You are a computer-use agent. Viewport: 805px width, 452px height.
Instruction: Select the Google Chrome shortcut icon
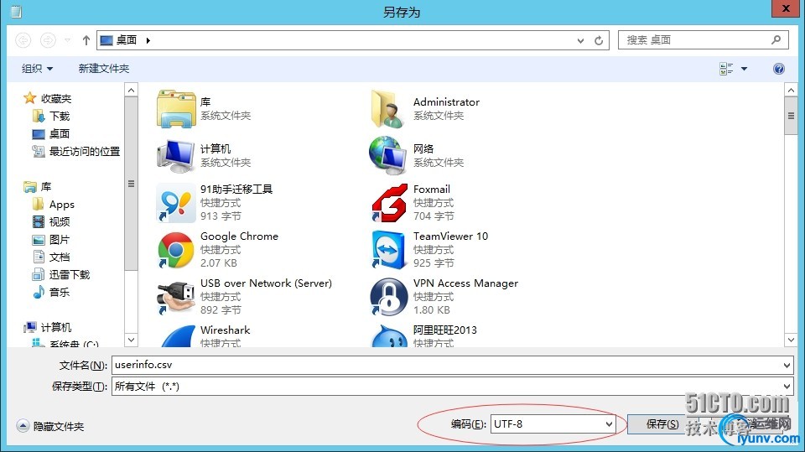176,250
